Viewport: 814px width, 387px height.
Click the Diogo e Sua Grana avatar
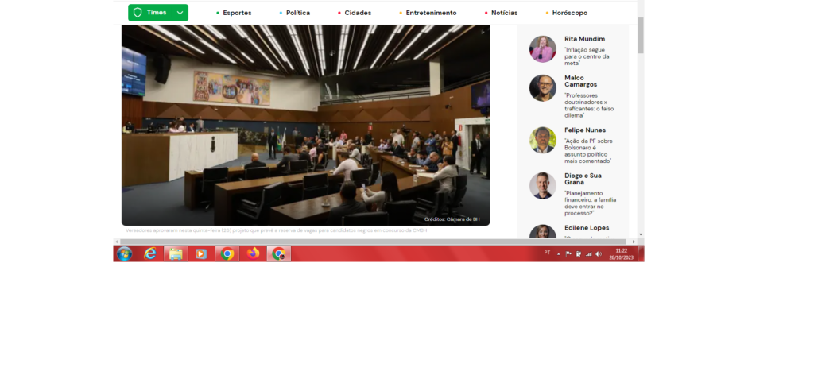542,186
